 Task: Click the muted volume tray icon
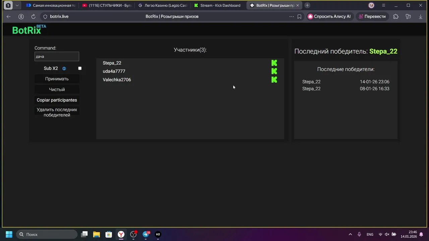click(387, 234)
